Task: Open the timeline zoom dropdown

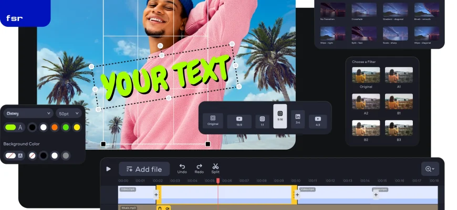Action: pos(430,169)
